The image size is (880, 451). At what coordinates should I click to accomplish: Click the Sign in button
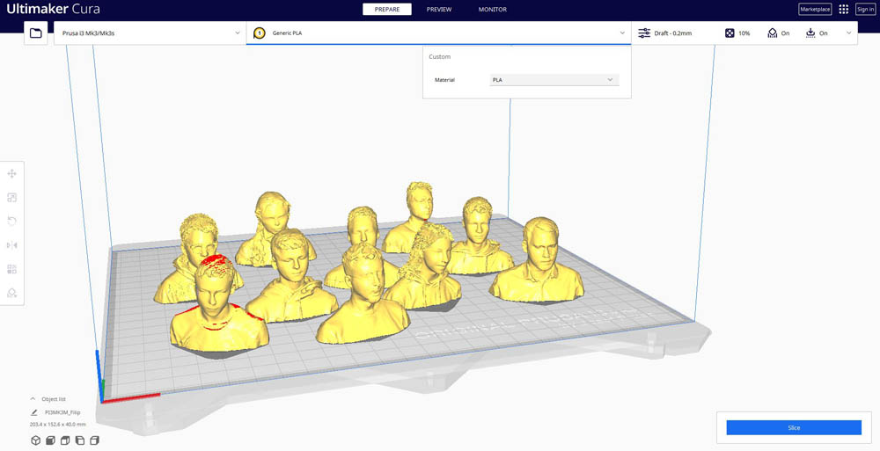865,9
